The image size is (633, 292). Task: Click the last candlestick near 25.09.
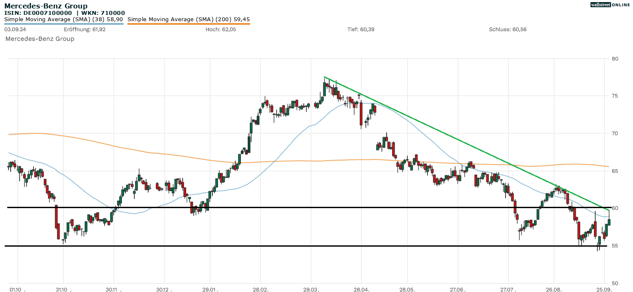click(x=609, y=222)
